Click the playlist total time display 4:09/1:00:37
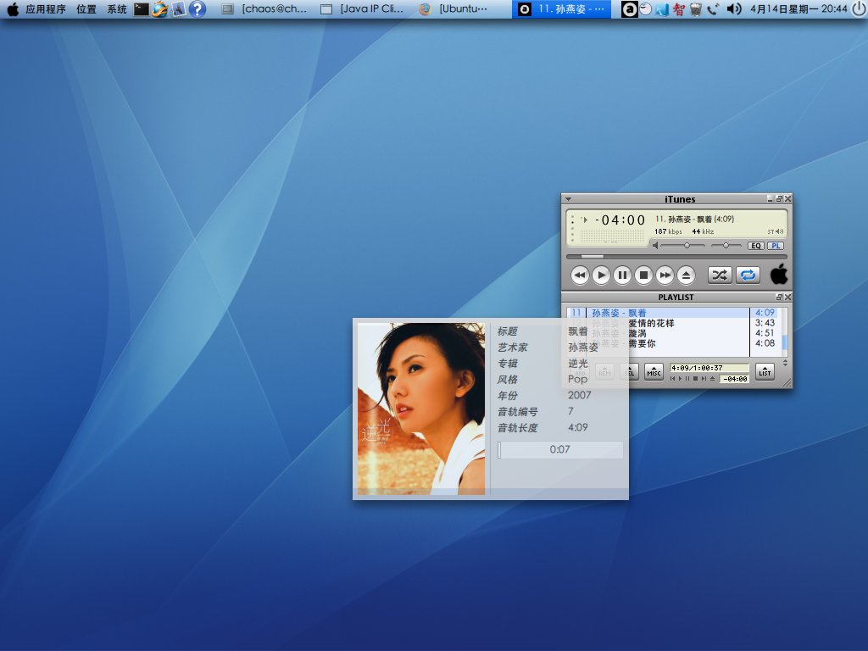The height and width of the screenshot is (651, 868). [x=709, y=368]
